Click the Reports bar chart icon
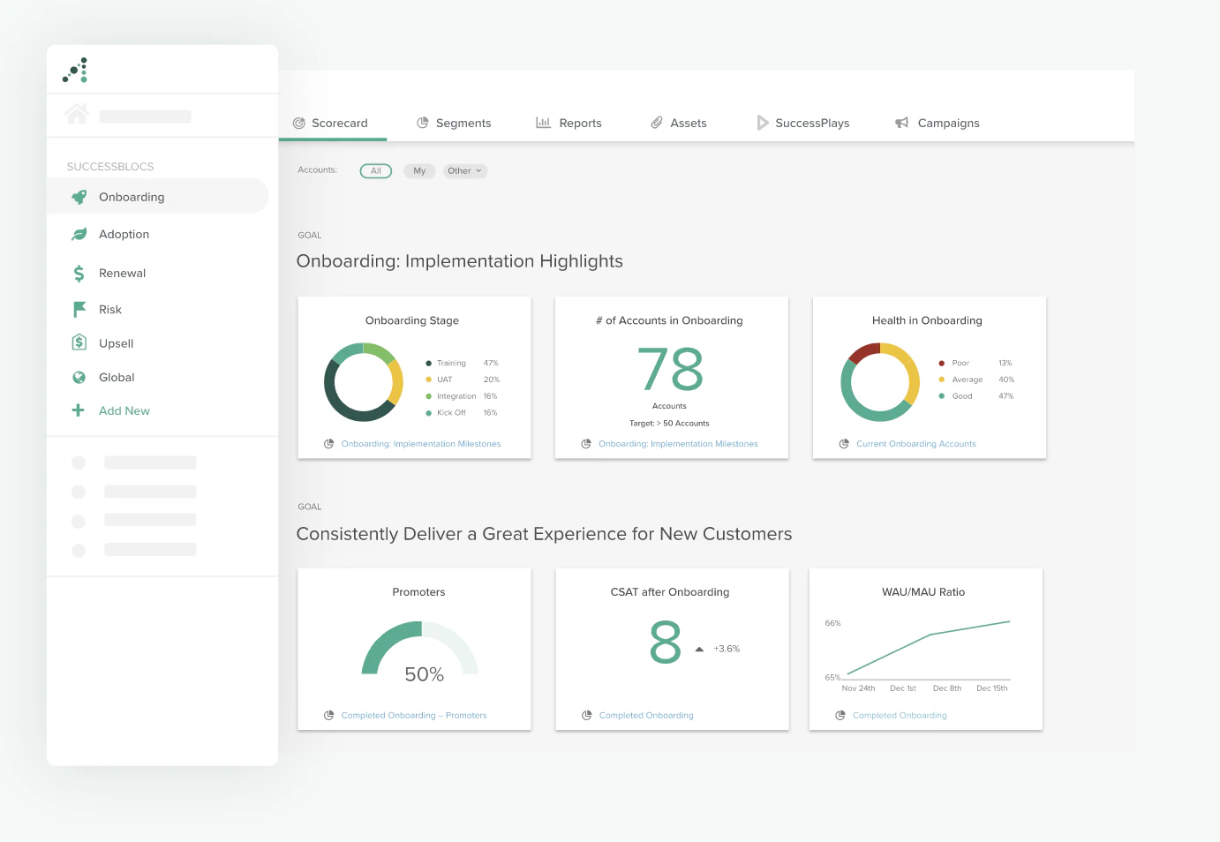 [543, 123]
